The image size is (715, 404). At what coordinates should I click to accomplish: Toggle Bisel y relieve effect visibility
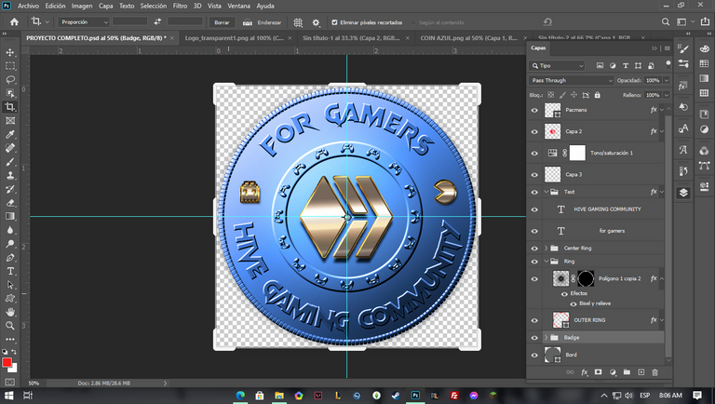tap(573, 303)
